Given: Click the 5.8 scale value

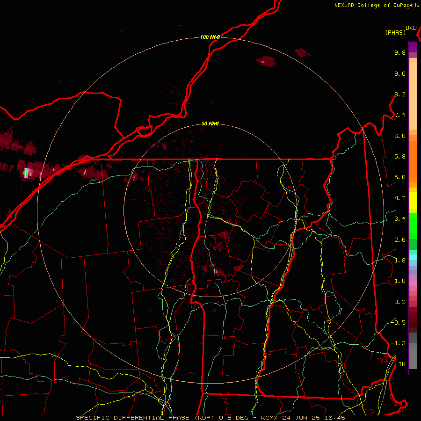Looking at the screenshot, I should [400, 157].
